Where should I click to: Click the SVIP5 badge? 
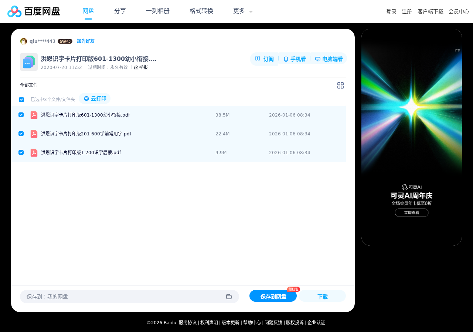[x=65, y=41]
